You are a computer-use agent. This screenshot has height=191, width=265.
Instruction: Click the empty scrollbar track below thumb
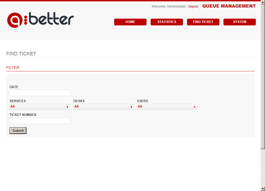click(x=263, y=167)
